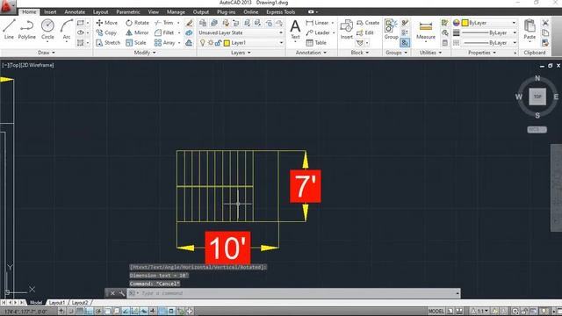The width and height of the screenshot is (562, 316).
Task: Select the Scale tool
Action: (136, 43)
